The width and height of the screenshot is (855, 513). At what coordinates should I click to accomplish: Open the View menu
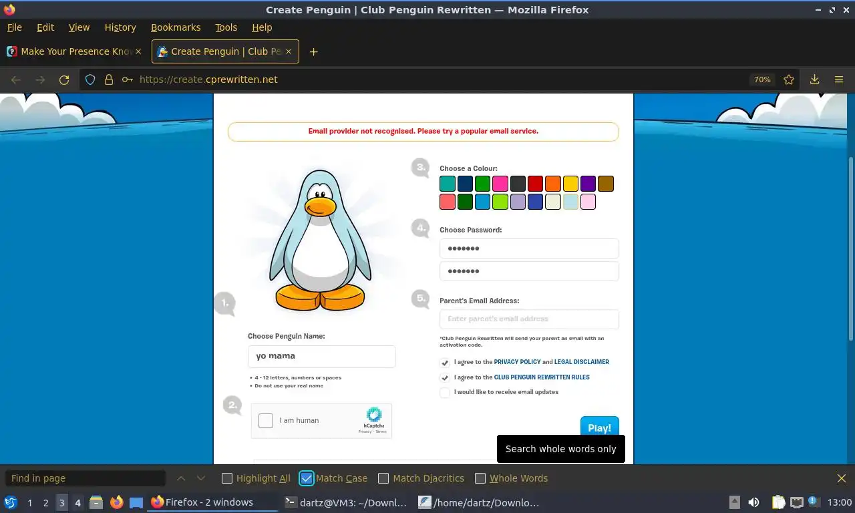79,27
